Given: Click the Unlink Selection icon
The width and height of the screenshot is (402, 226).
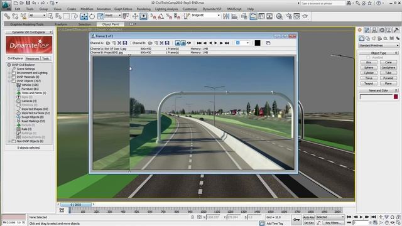Looking at the screenshot, I should click(x=15, y=16).
